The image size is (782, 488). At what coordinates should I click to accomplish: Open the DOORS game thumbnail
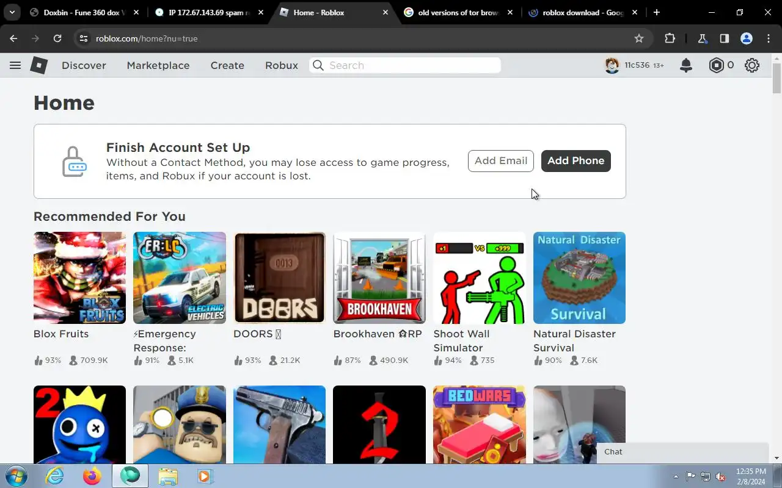pos(279,278)
